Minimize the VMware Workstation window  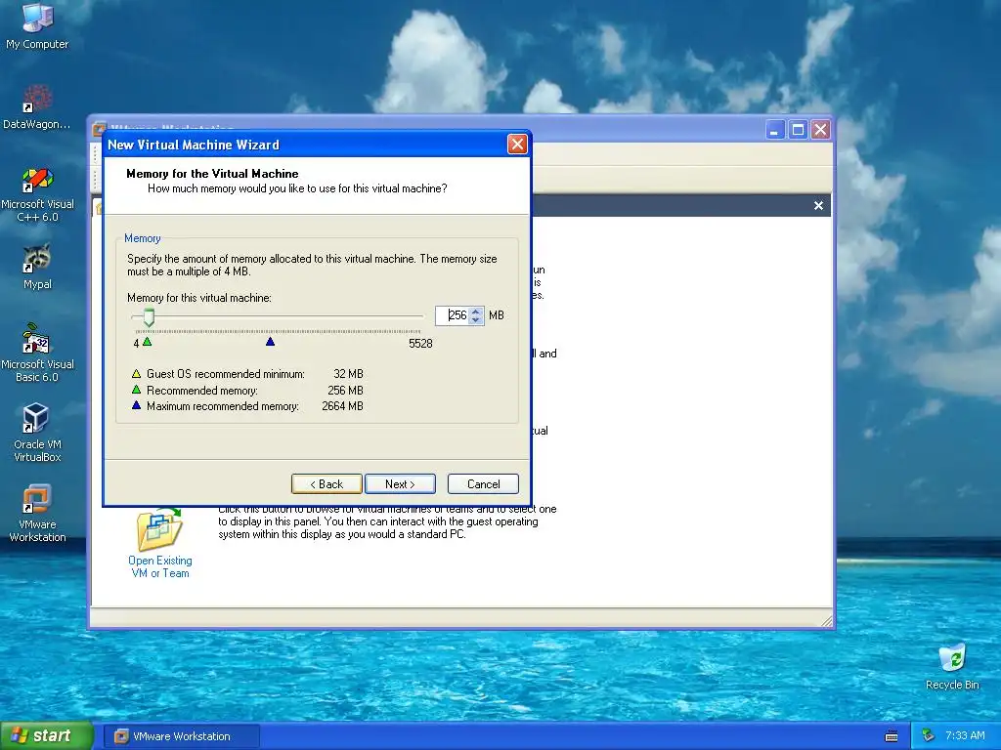click(775, 130)
